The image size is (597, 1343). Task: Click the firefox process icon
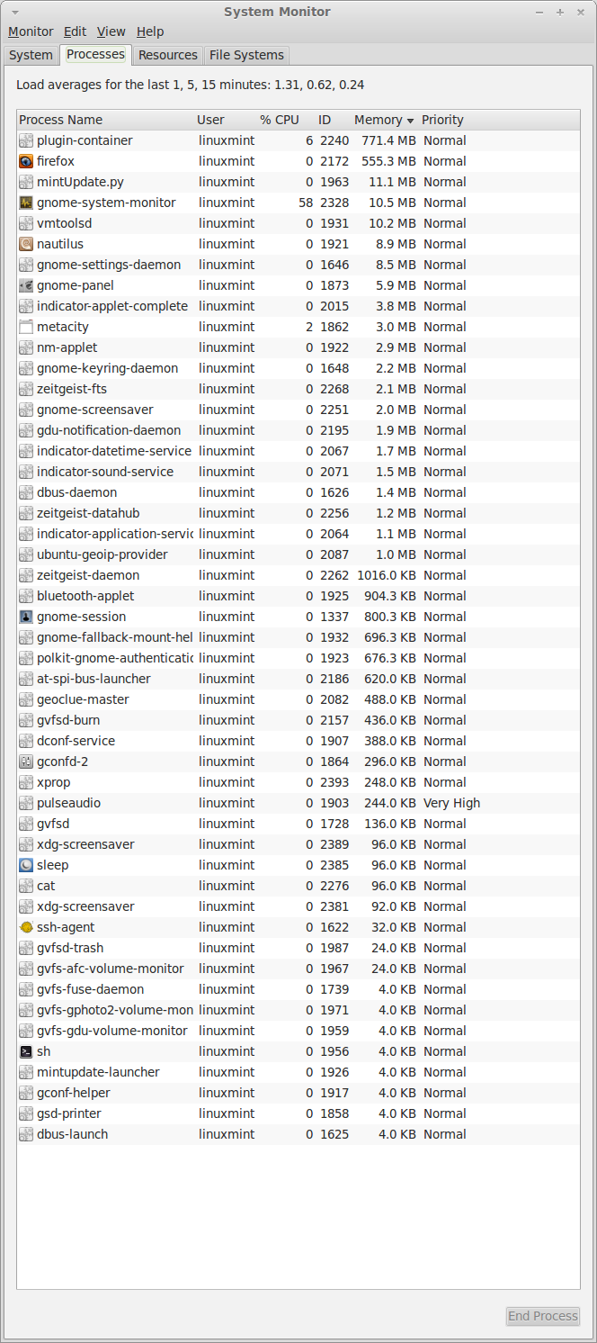tap(26, 162)
